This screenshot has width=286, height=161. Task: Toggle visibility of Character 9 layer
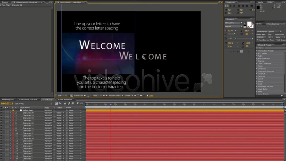1,141
